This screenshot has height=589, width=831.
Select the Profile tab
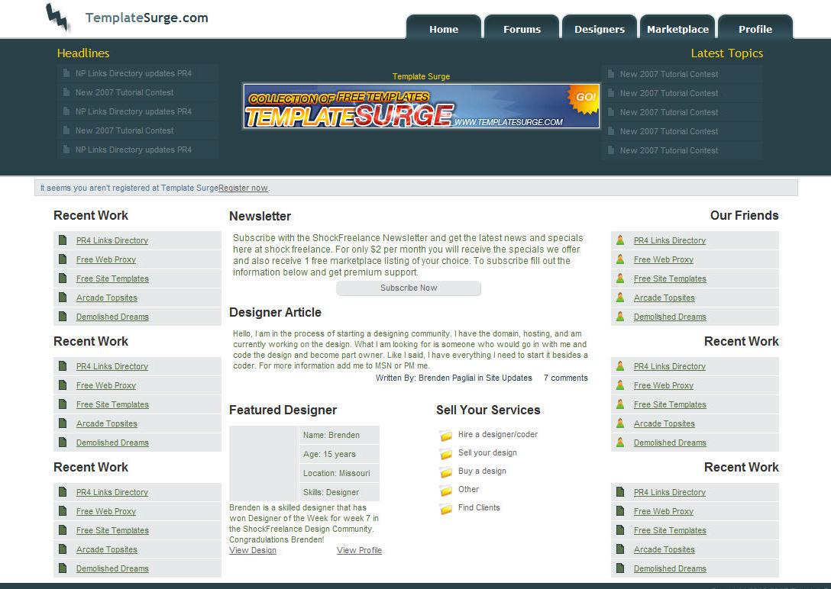[755, 27]
